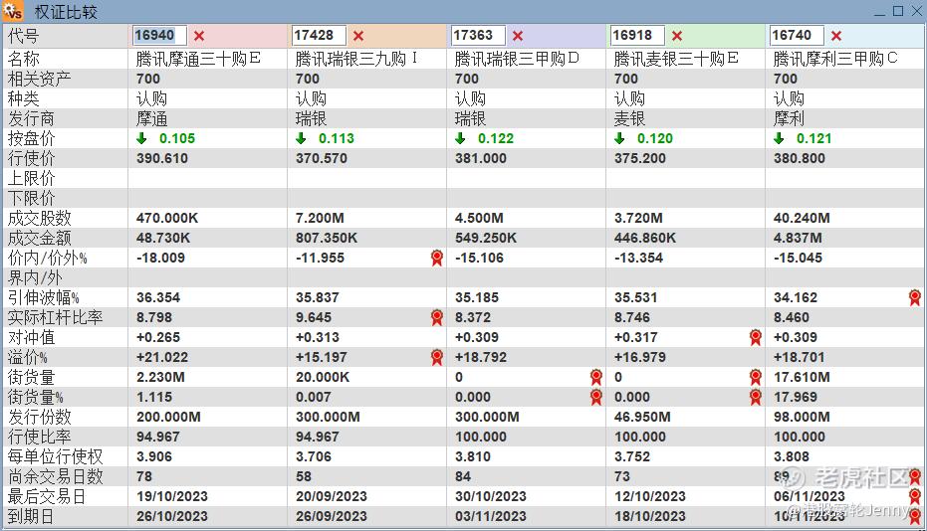The image size is (927, 531).
Task: Click the 到期日 row label
Action: coord(30,516)
